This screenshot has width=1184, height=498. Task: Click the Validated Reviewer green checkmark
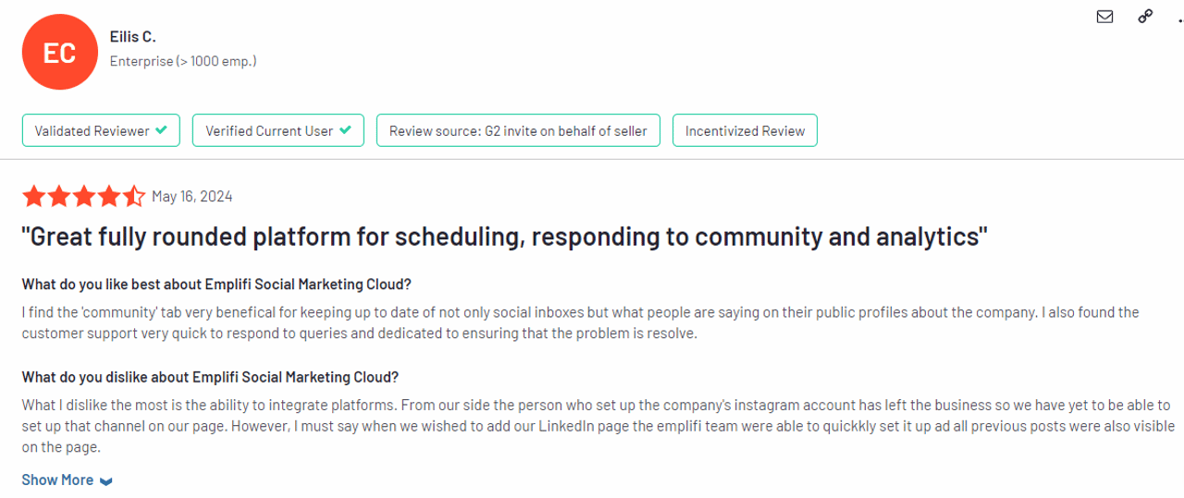[x=162, y=130]
